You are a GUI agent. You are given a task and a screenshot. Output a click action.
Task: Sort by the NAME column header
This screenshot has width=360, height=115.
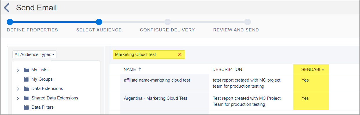130,69
